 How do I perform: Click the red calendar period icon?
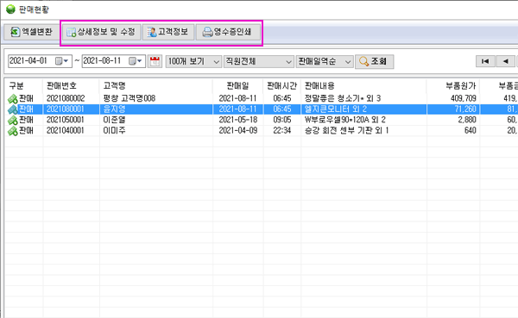pos(155,61)
